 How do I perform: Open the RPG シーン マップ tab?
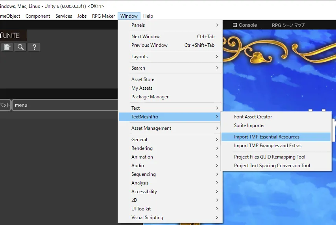(x=288, y=25)
